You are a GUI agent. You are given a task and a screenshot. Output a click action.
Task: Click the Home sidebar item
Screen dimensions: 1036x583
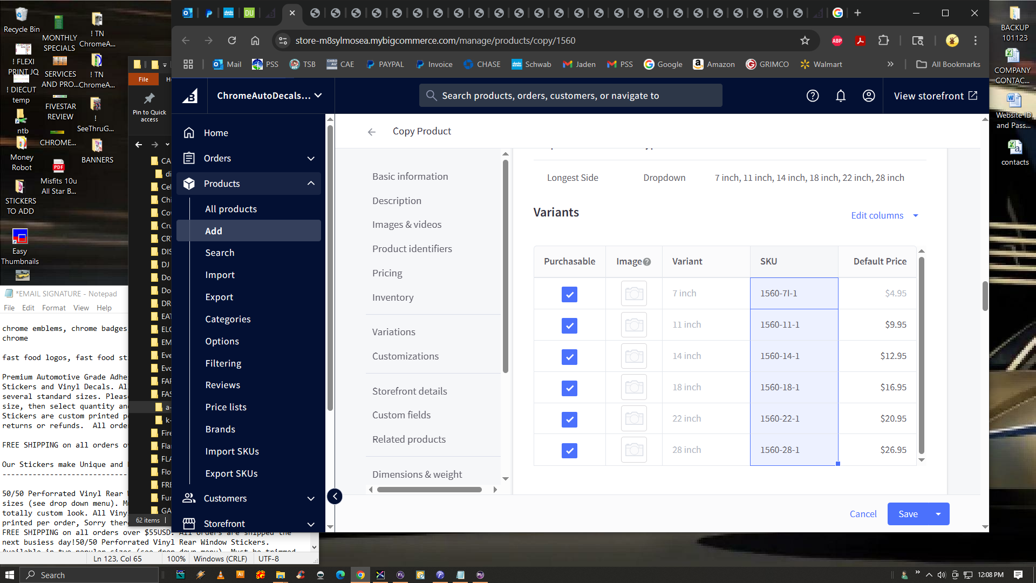249,133
